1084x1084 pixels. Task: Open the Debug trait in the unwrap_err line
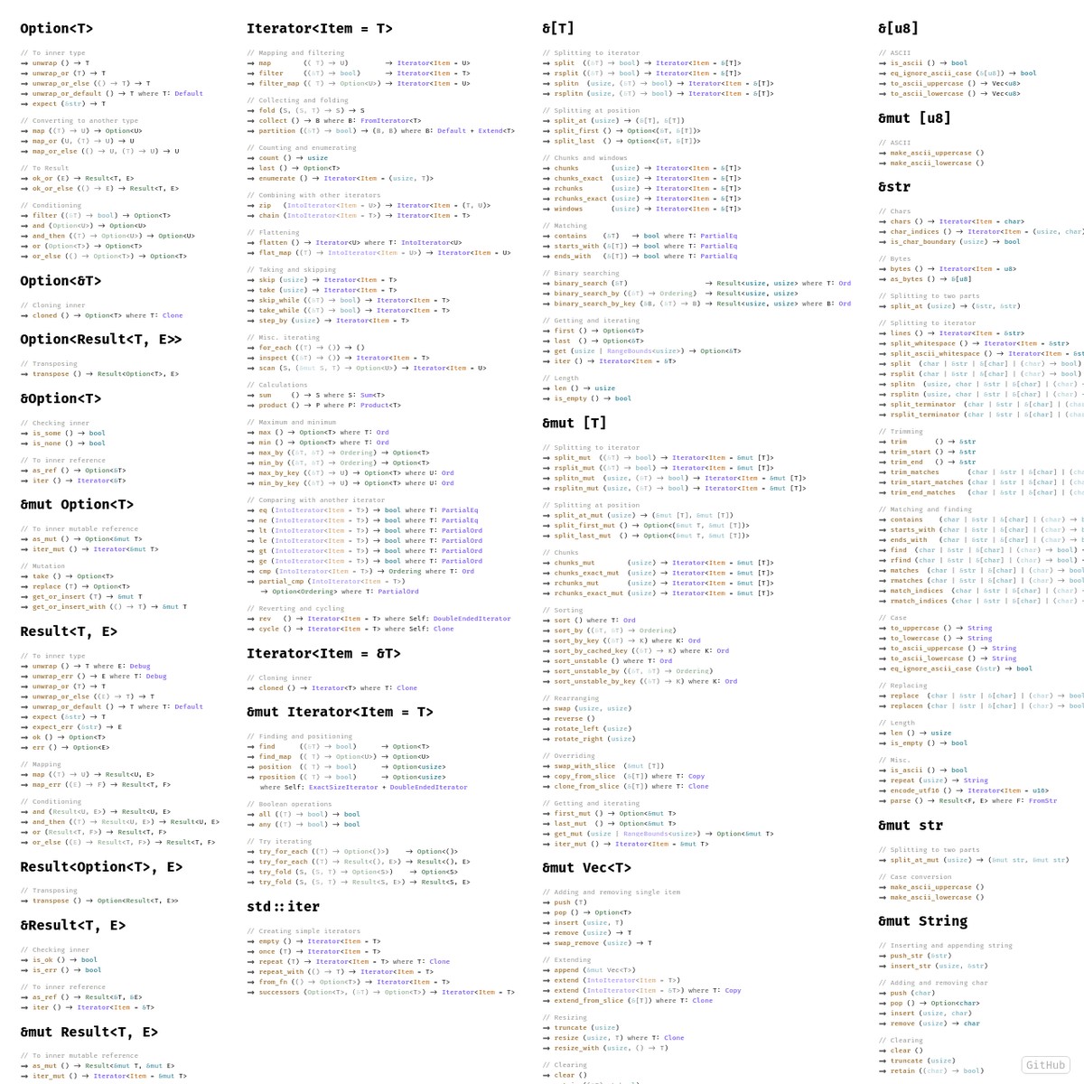[155, 677]
